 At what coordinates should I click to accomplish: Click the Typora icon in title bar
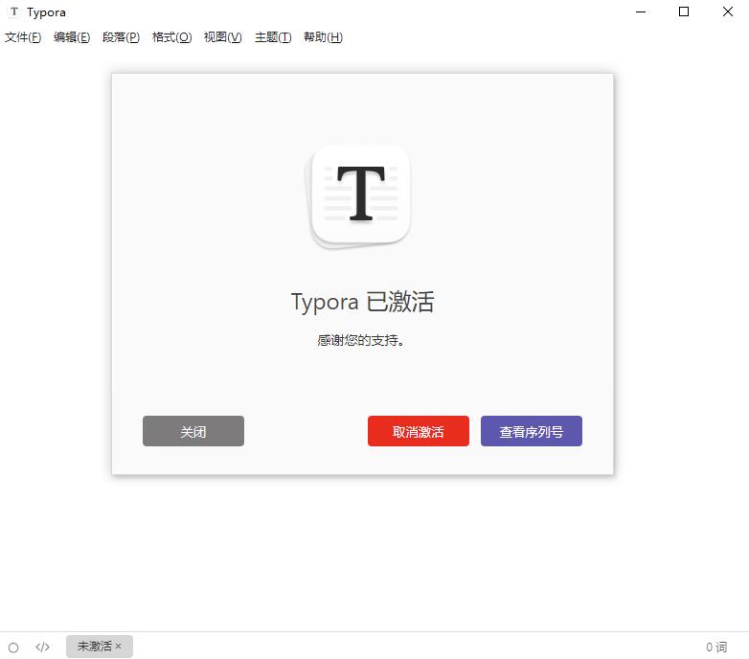click(x=14, y=11)
